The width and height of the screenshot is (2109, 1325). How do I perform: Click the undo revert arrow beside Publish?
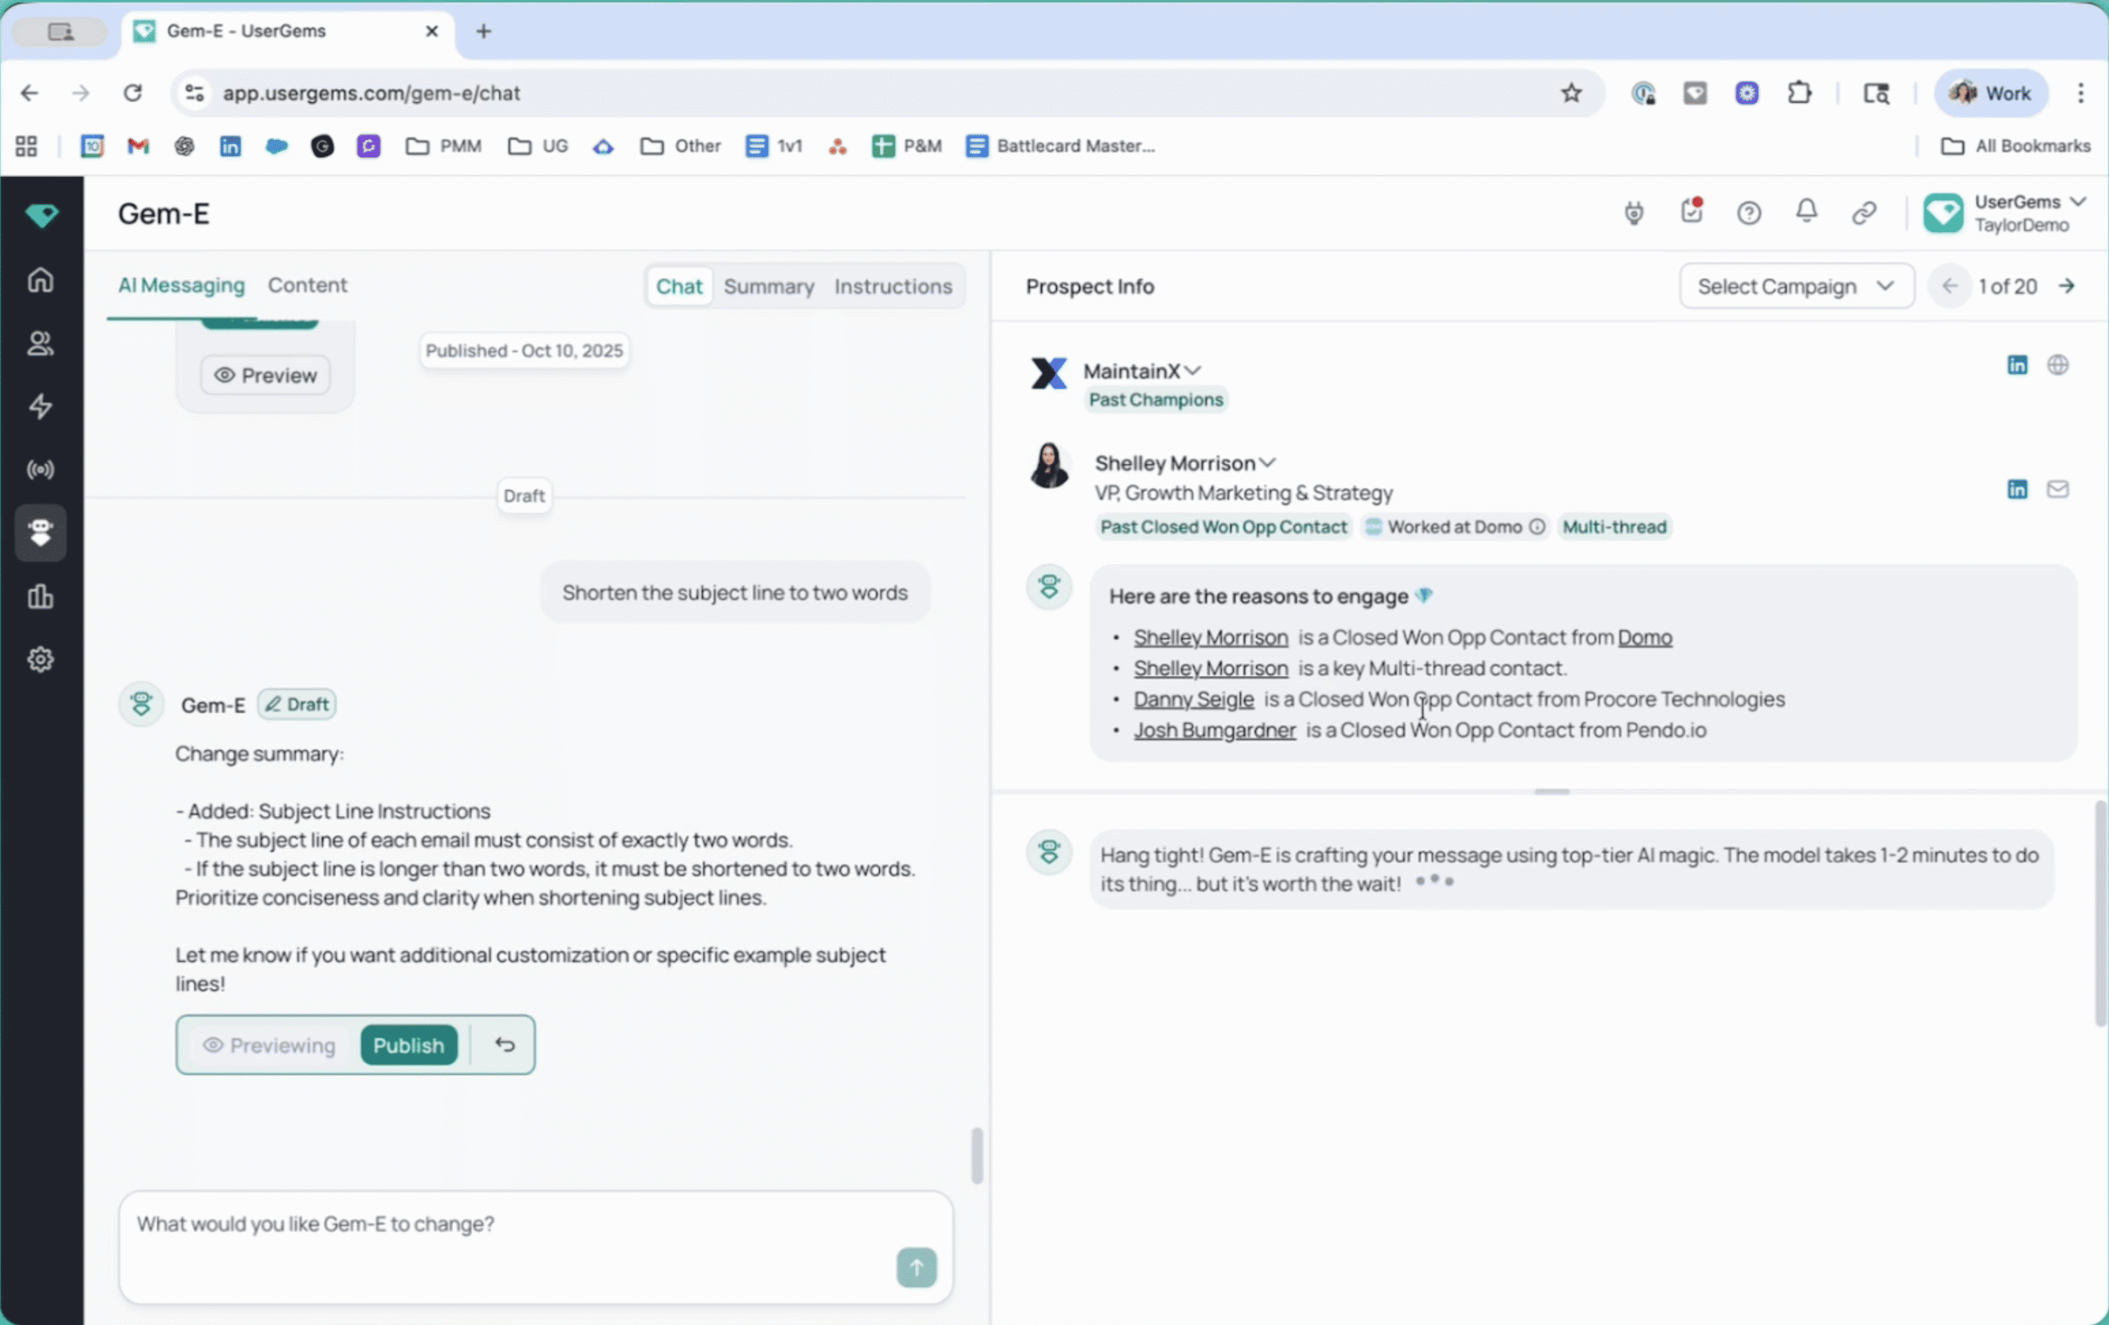504,1045
